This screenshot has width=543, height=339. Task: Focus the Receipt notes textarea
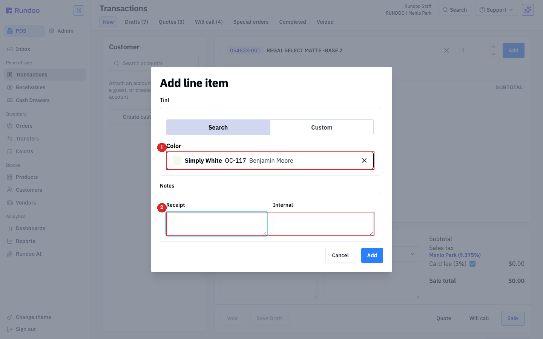217,224
